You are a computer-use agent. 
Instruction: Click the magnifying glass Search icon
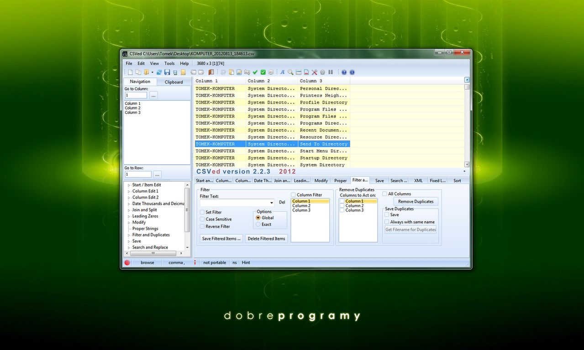290,72
